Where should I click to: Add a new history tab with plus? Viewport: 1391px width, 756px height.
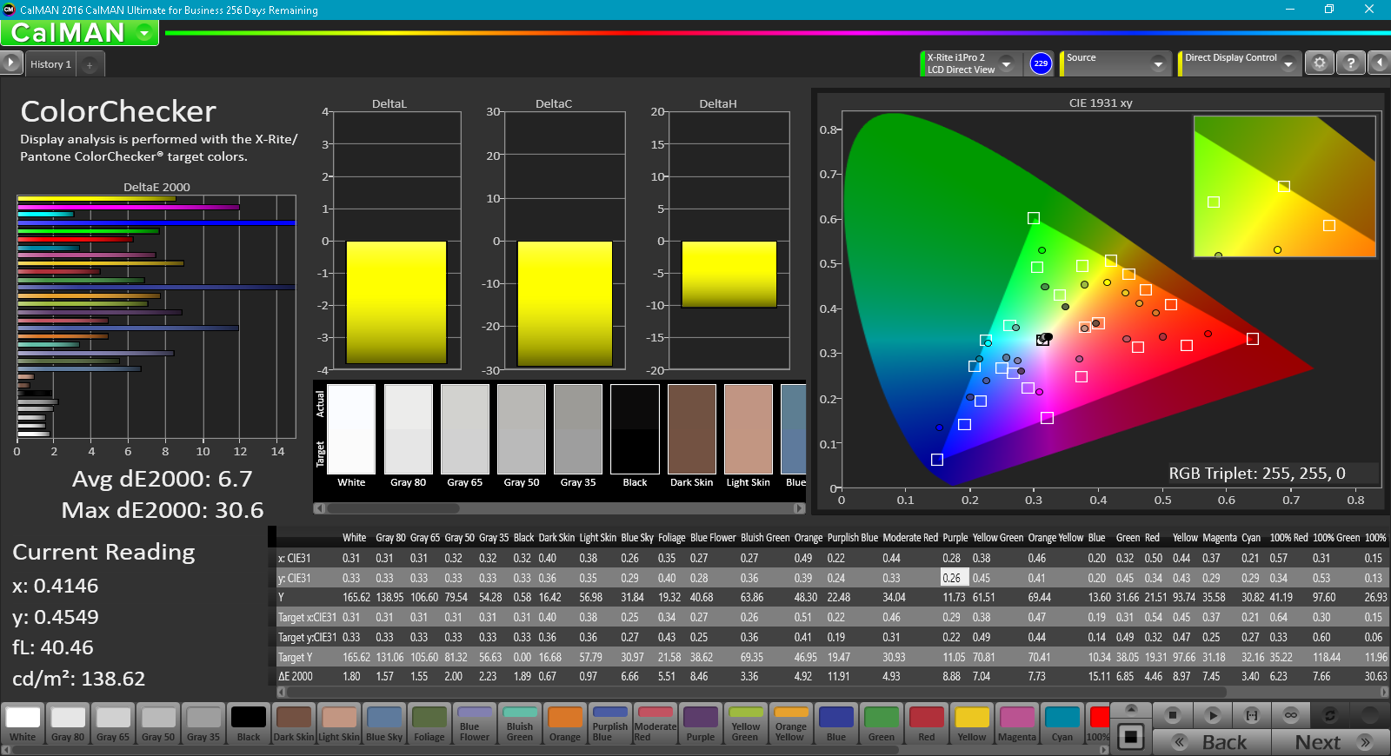pos(90,65)
